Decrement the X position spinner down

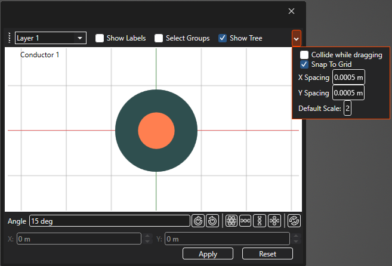pyautogui.click(x=147, y=242)
